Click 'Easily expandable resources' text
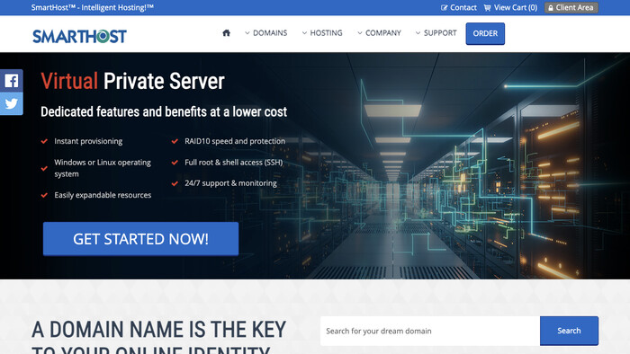Screen dimensions: 630x354 tap(103, 195)
